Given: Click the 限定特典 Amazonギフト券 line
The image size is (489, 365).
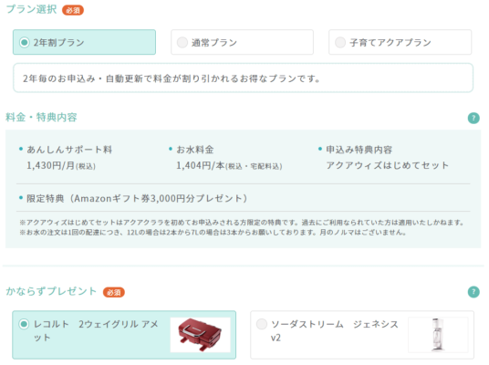Looking at the screenshot, I should [133, 198].
